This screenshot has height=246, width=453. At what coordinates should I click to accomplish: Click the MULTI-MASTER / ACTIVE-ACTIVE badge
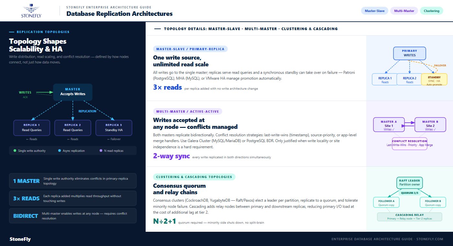[188, 111]
